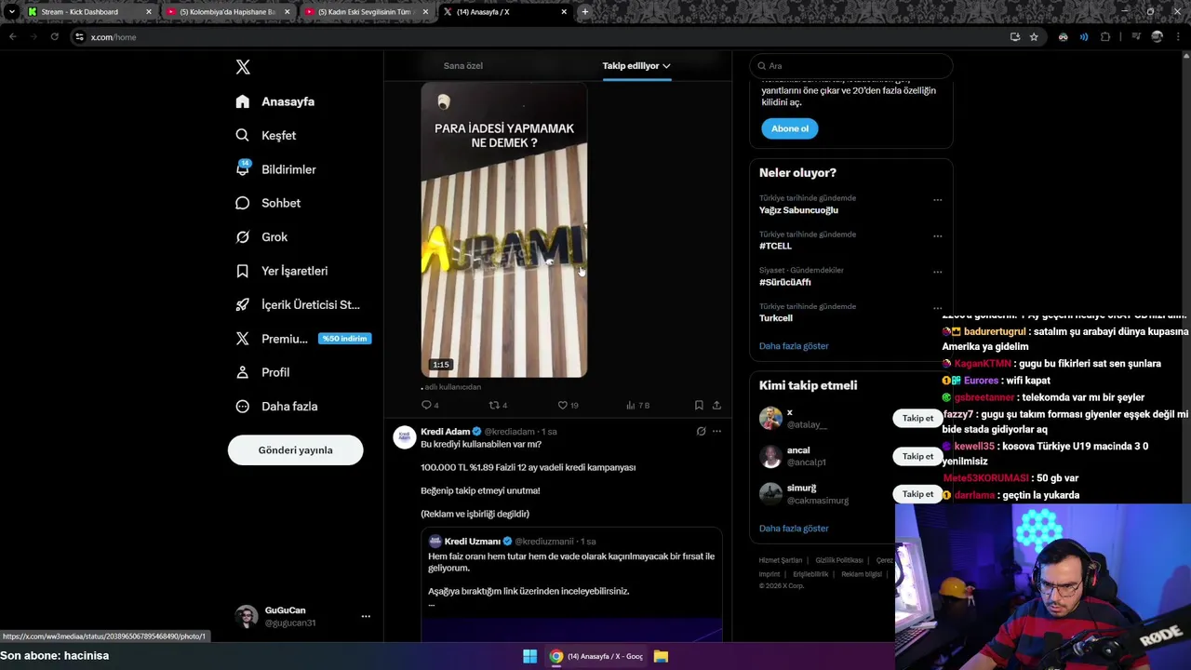Open Kredi Adam profile avatar

pos(405,438)
